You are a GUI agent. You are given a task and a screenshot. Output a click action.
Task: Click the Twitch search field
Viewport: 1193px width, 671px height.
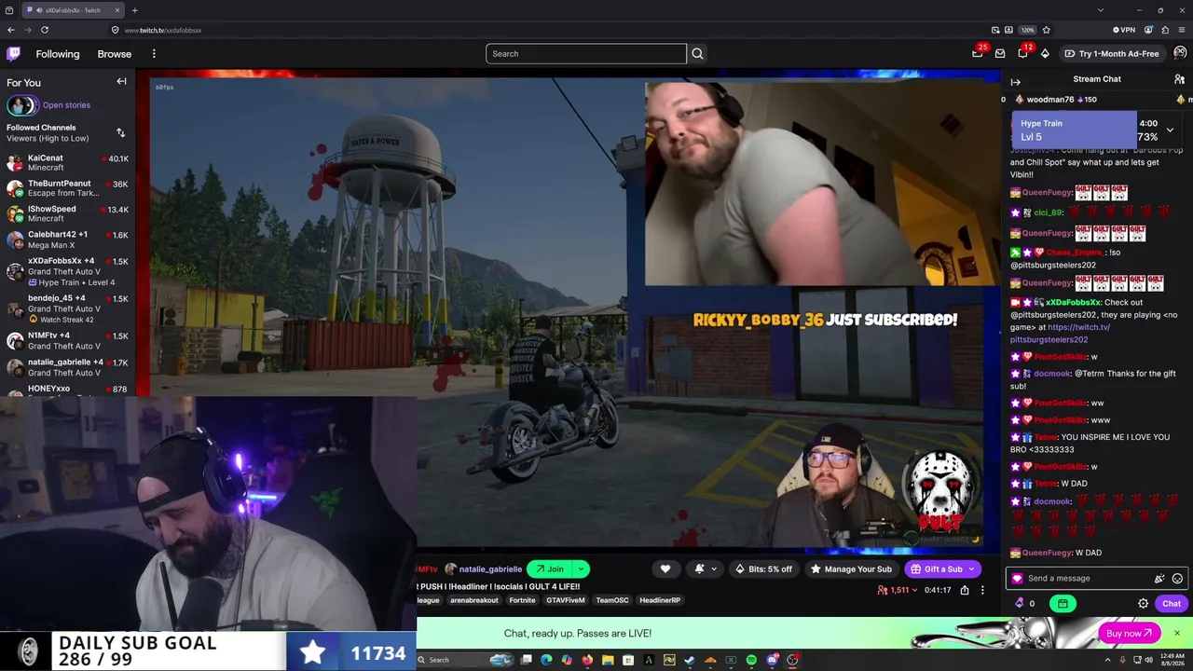(x=585, y=54)
